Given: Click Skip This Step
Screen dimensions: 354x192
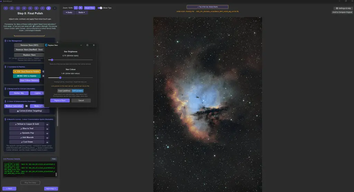Looking at the screenshot, I should 30,183.
